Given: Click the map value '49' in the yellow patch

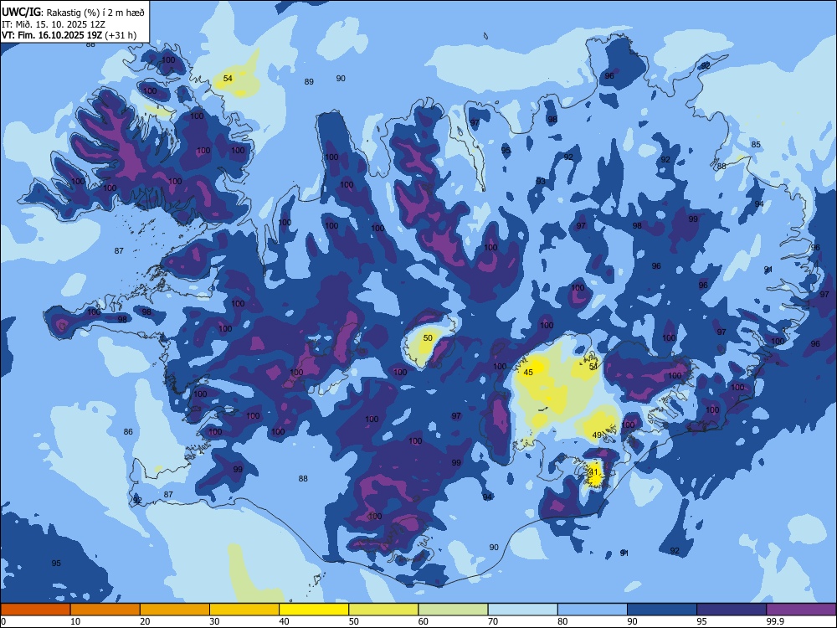Looking at the screenshot, I should coord(597,435).
